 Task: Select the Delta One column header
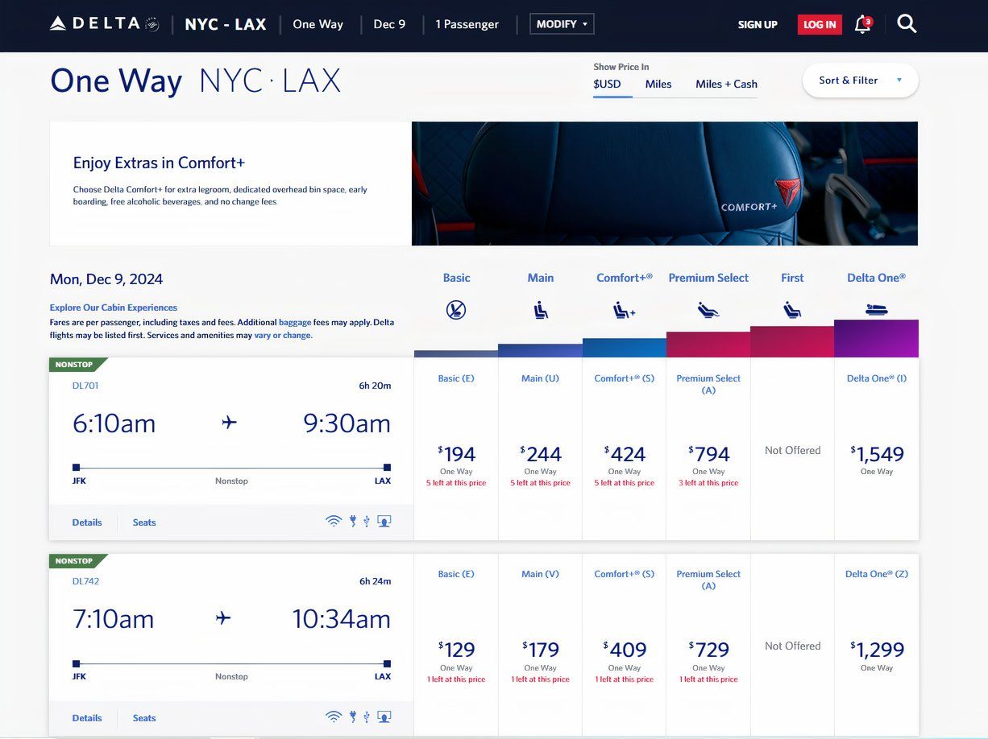click(876, 278)
